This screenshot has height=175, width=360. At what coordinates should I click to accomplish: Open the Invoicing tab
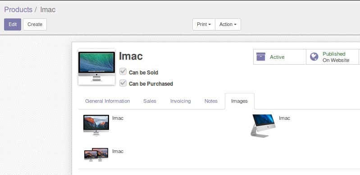pos(181,101)
